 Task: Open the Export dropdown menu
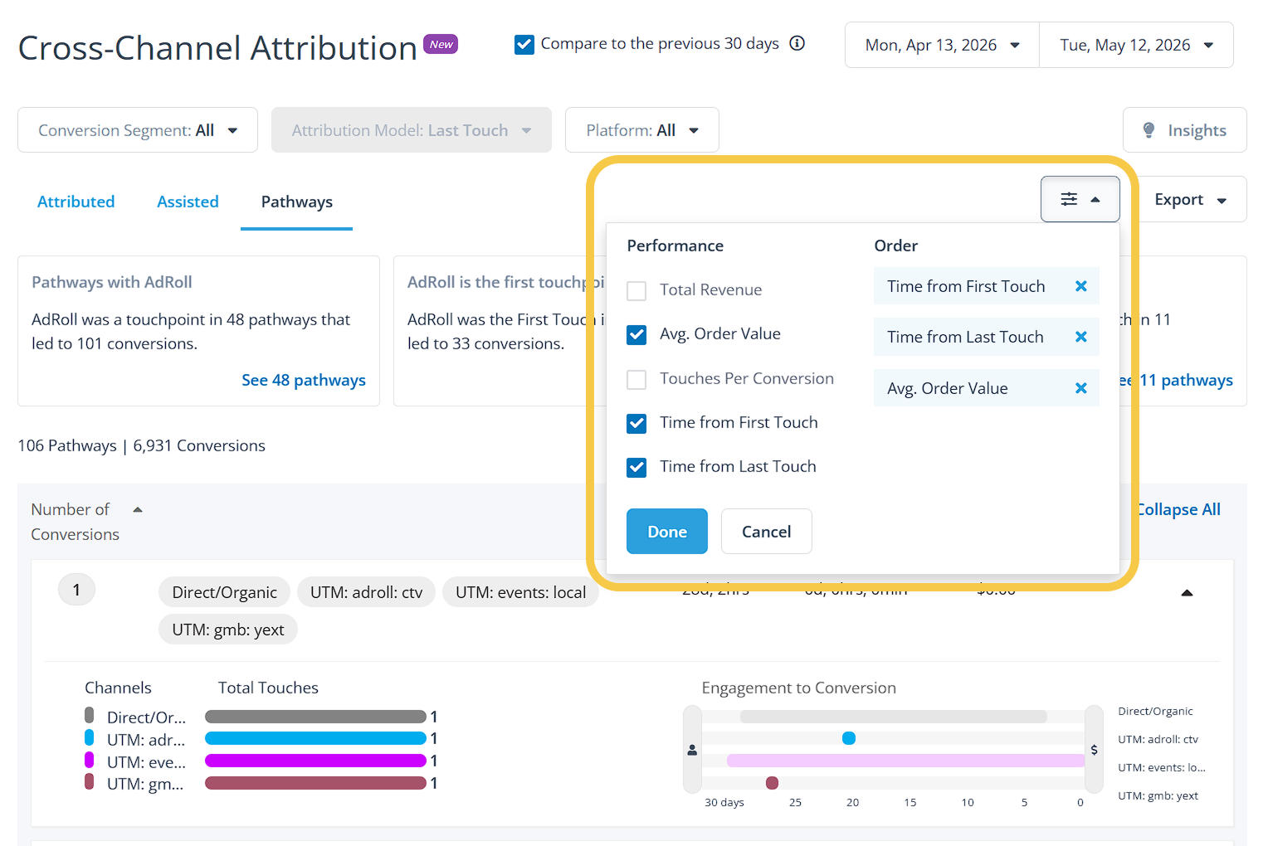1189,199
